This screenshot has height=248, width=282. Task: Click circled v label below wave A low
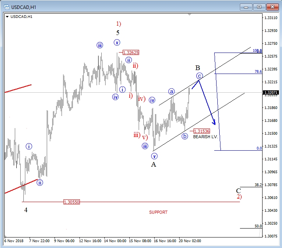tap(154, 156)
